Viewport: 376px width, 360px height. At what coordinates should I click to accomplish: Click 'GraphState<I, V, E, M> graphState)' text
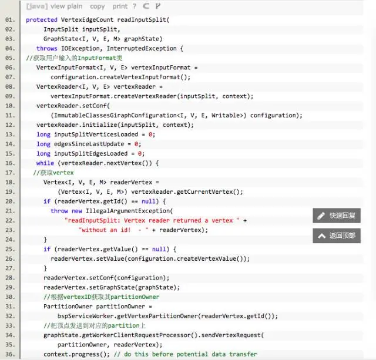pyautogui.click(x=103, y=39)
